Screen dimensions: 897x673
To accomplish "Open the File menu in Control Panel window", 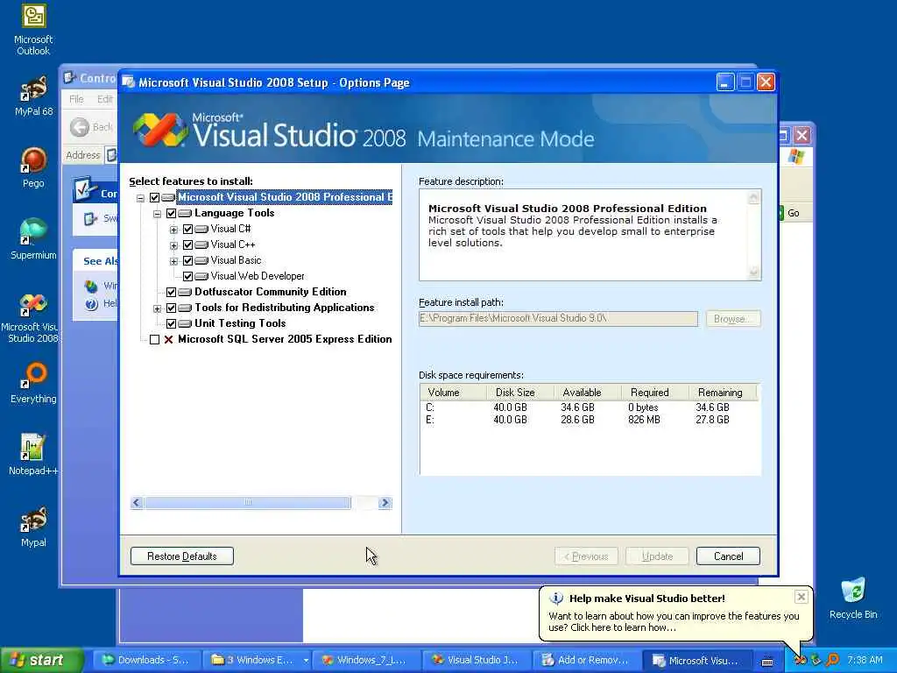I will (x=77, y=99).
